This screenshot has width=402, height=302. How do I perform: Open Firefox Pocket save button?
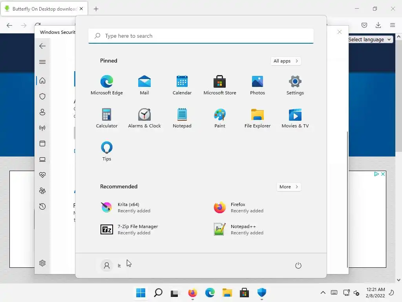point(364,25)
